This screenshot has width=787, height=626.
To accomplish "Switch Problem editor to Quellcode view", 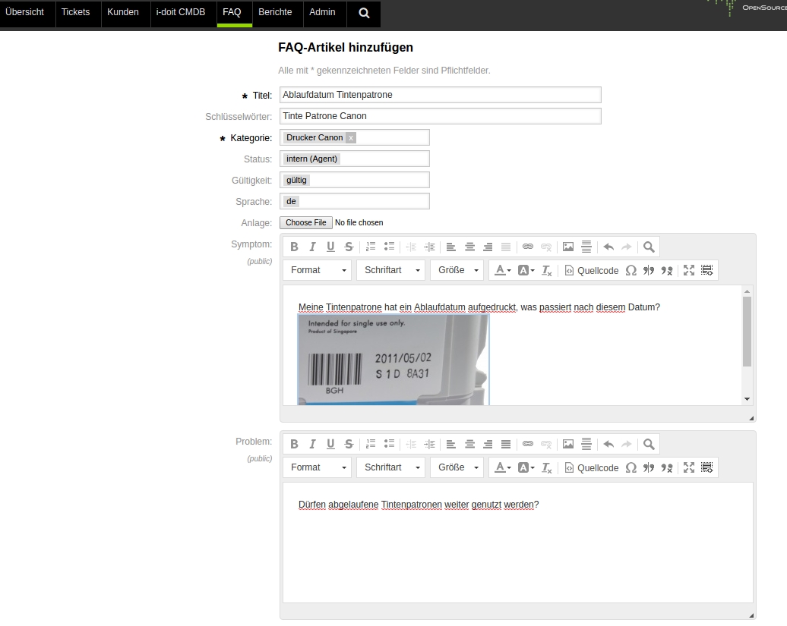I will tap(591, 467).
